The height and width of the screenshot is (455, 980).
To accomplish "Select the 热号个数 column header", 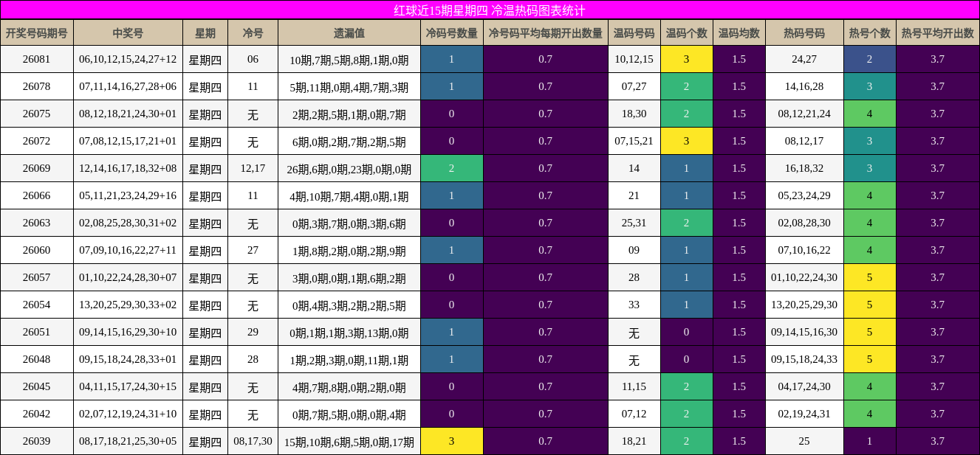I will pyautogui.click(x=870, y=33).
